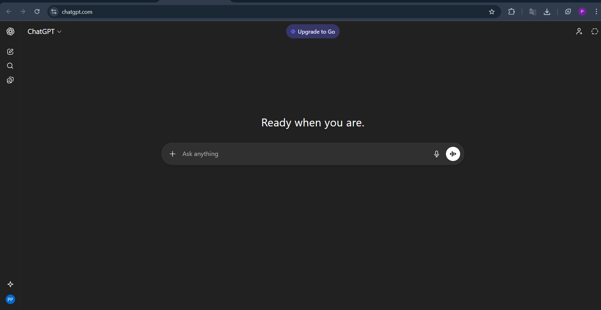Image resolution: width=601 pixels, height=310 pixels.
Task: Click the plus attach files icon
Action: [172, 154]
